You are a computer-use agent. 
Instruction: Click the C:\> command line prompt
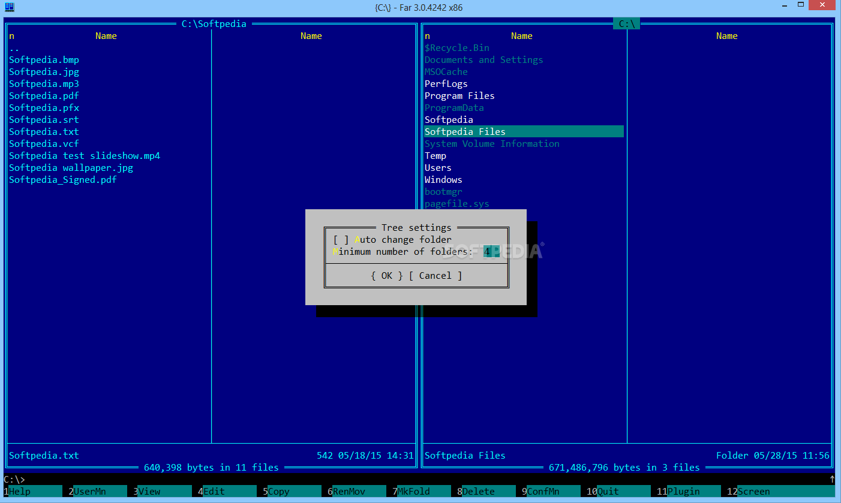14,480
